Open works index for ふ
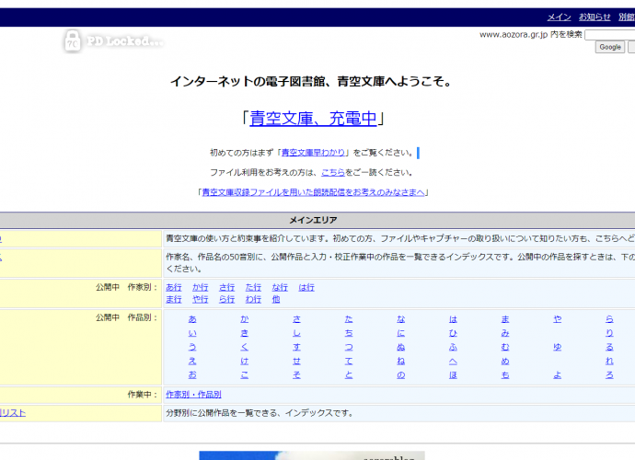 point(453,348)
